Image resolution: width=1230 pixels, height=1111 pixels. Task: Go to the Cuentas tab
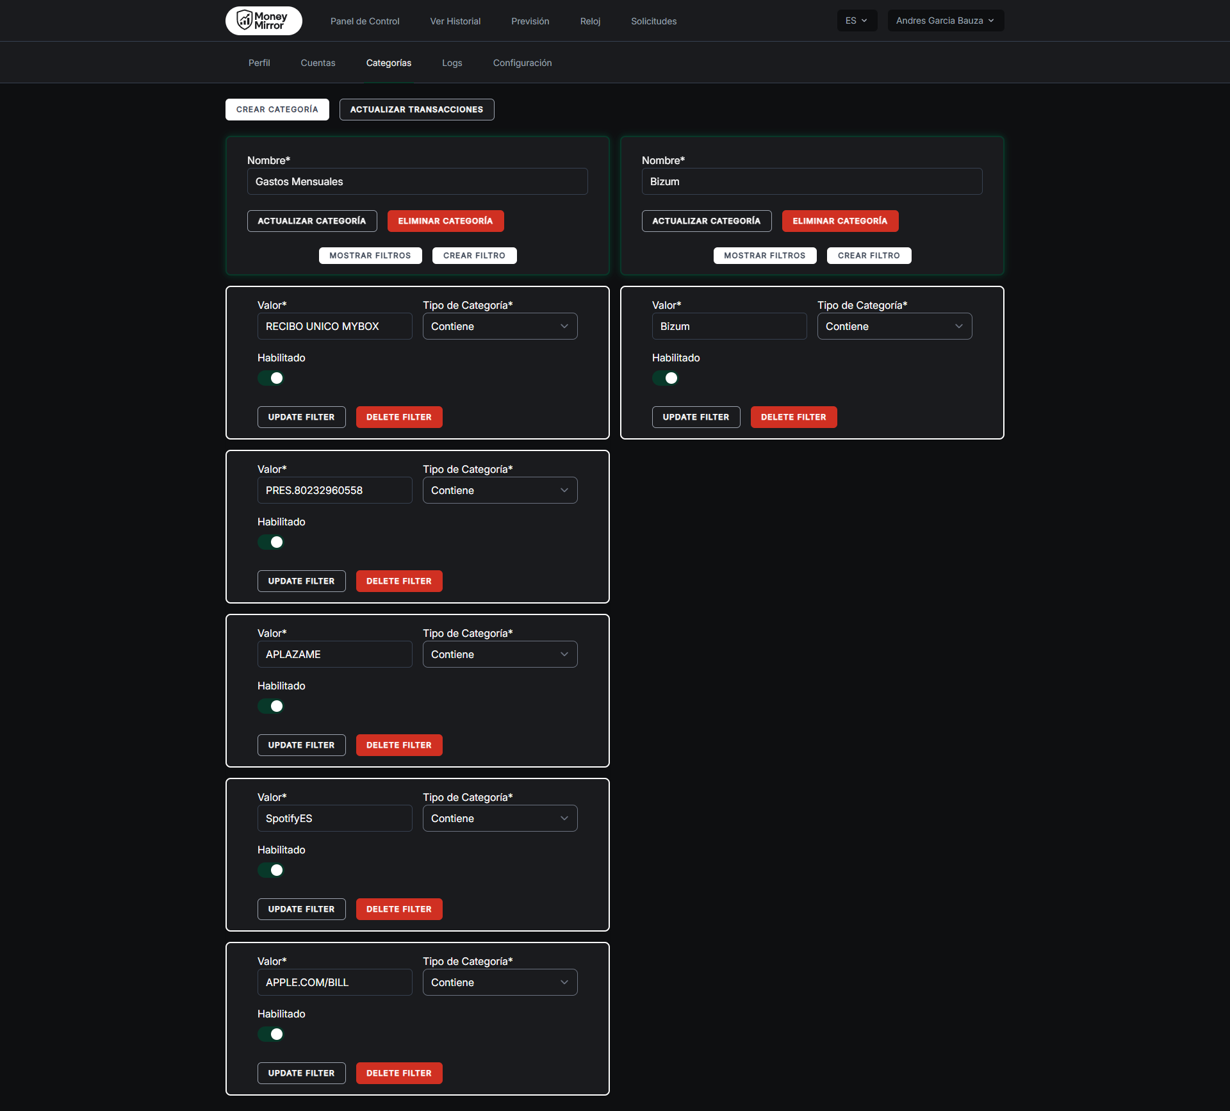[318, 63]
